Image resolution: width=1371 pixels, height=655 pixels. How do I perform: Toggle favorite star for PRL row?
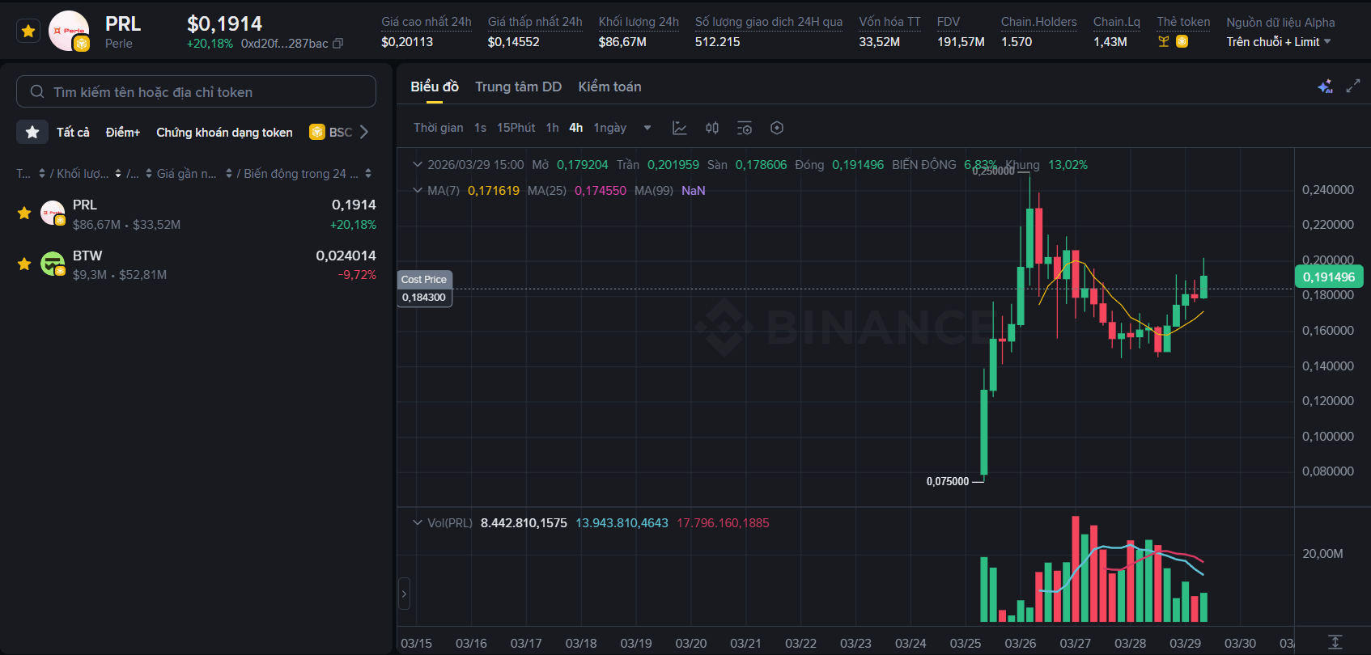(x=24, y=213)
